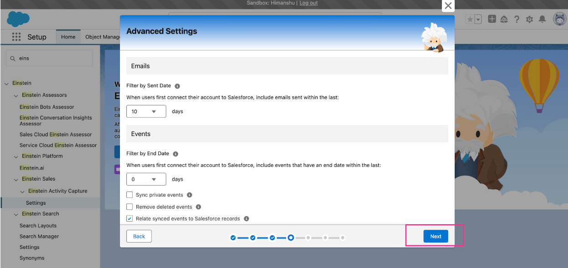The width and height of the screenshot is (568, 268).
Task: Click the Next button
Action: pos(436,236)
